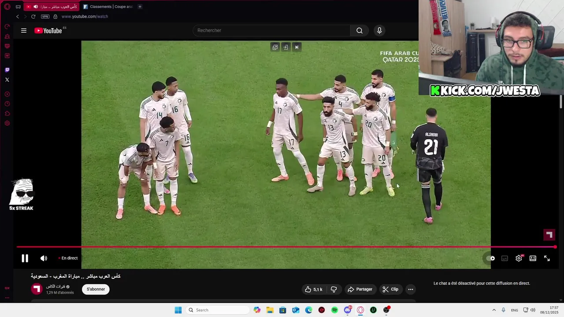Viewport: 564px width, 317px height.
Task: Open GX Control speedometer icon in sidebar
Action: click(7, 26)
